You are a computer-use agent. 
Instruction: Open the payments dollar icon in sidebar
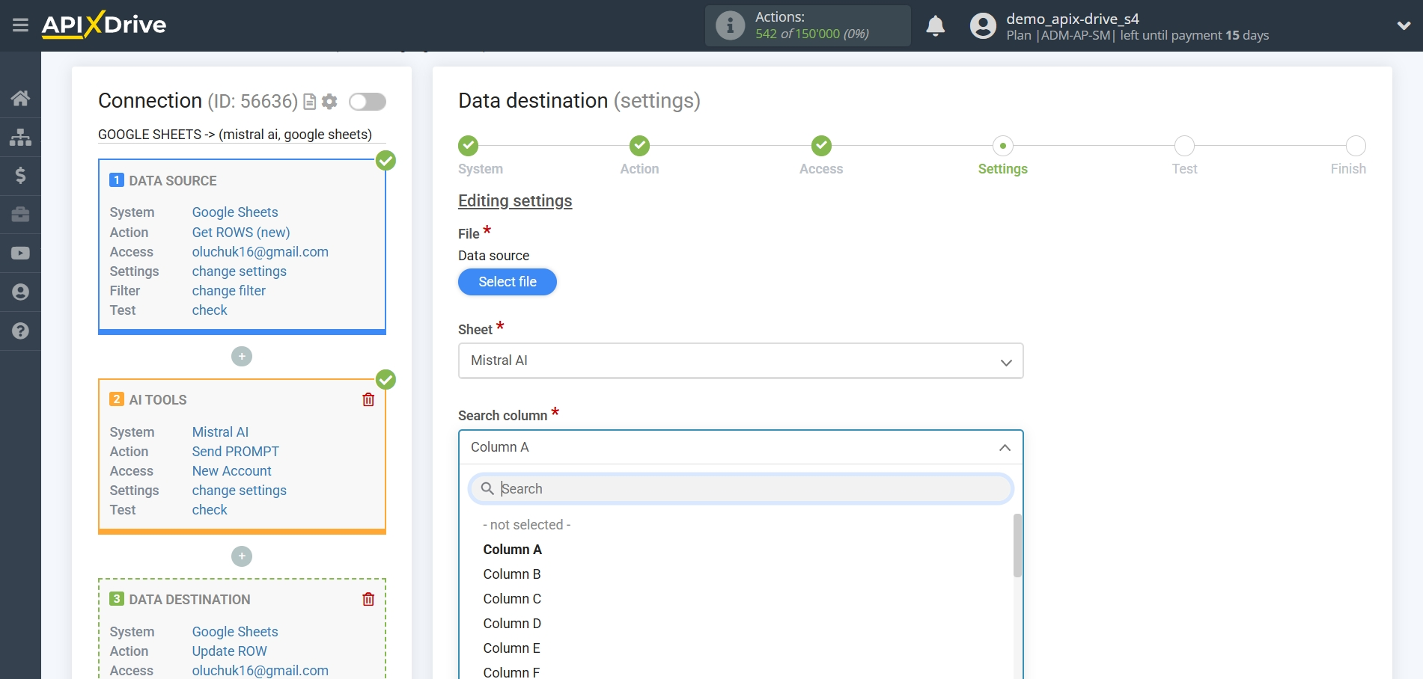20,176
